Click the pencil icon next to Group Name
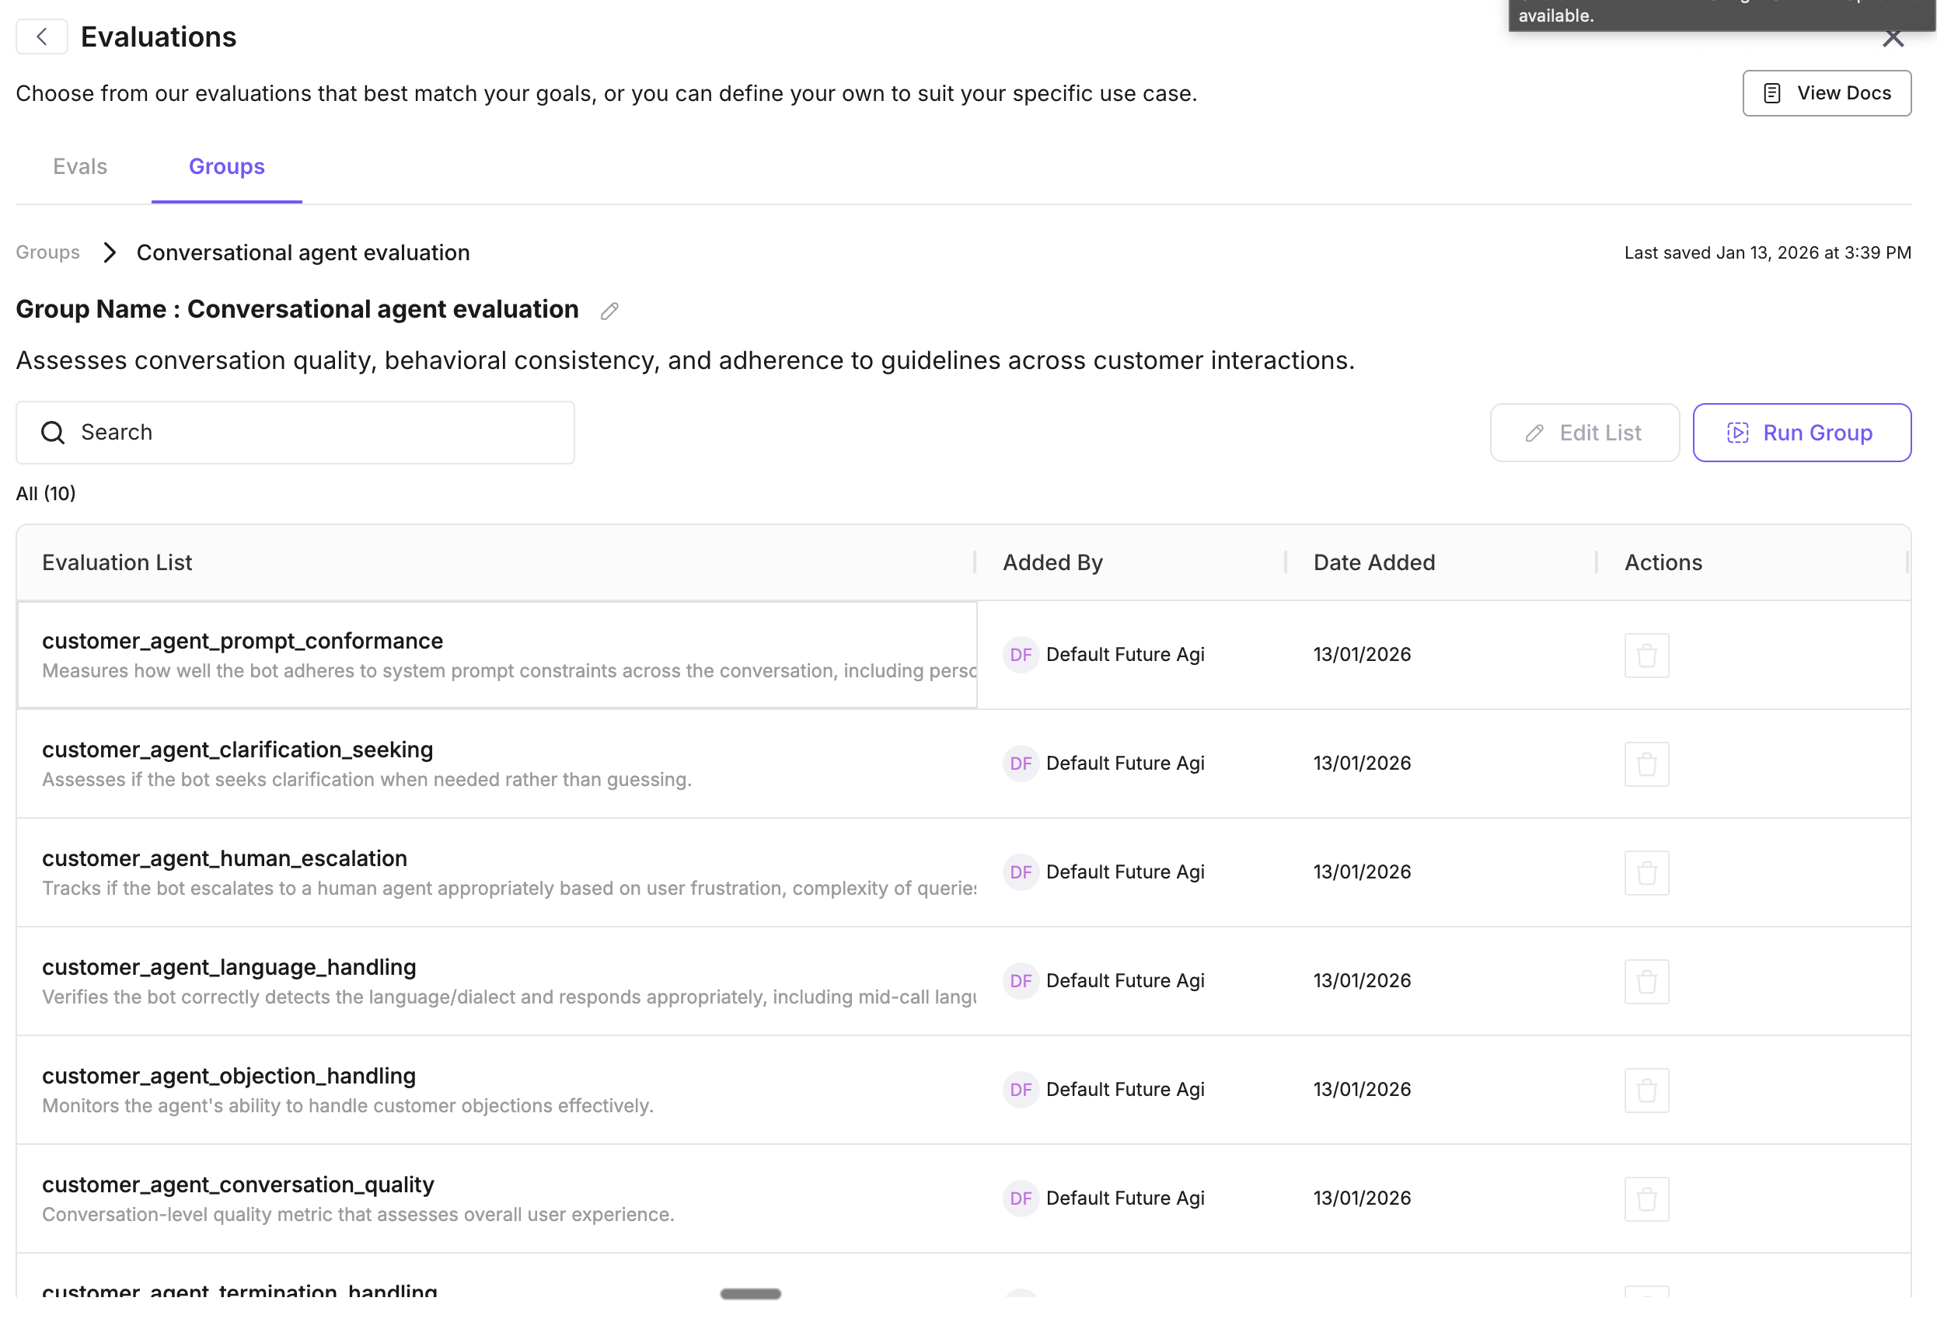Viewport: 1937px width, 1322px height. [x=609, y=311]
